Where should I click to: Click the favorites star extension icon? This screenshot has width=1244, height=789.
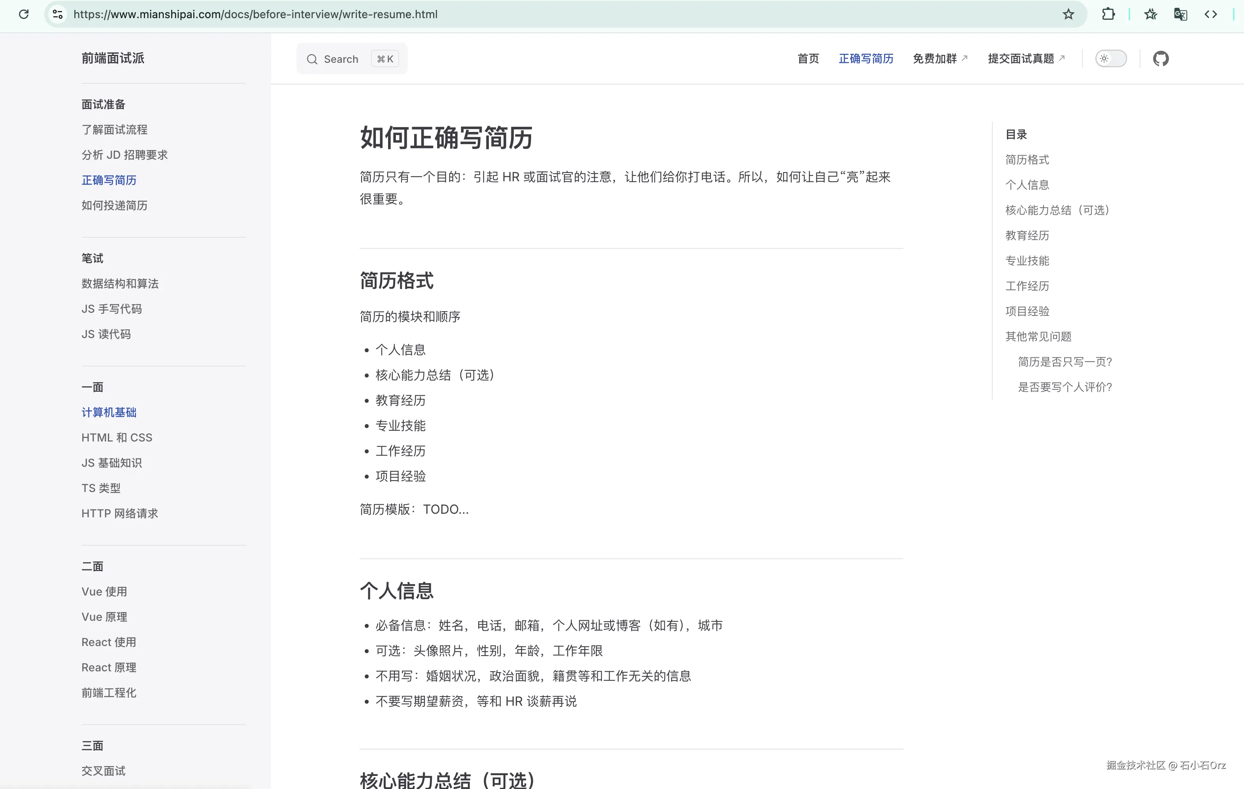tap(1150, 14)
